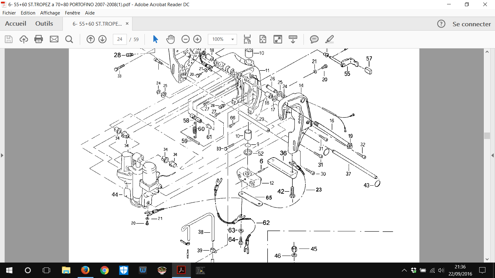The image size is (495, 278).
Task: Click the Save file icon
Action: click(9, 39)
